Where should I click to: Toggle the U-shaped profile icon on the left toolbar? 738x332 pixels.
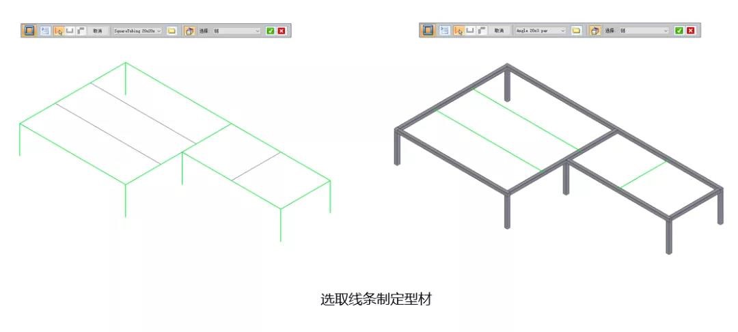click(x=70, y=31)
